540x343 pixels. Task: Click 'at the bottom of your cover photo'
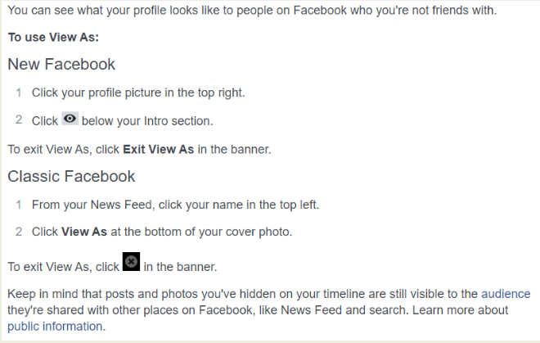201,232
